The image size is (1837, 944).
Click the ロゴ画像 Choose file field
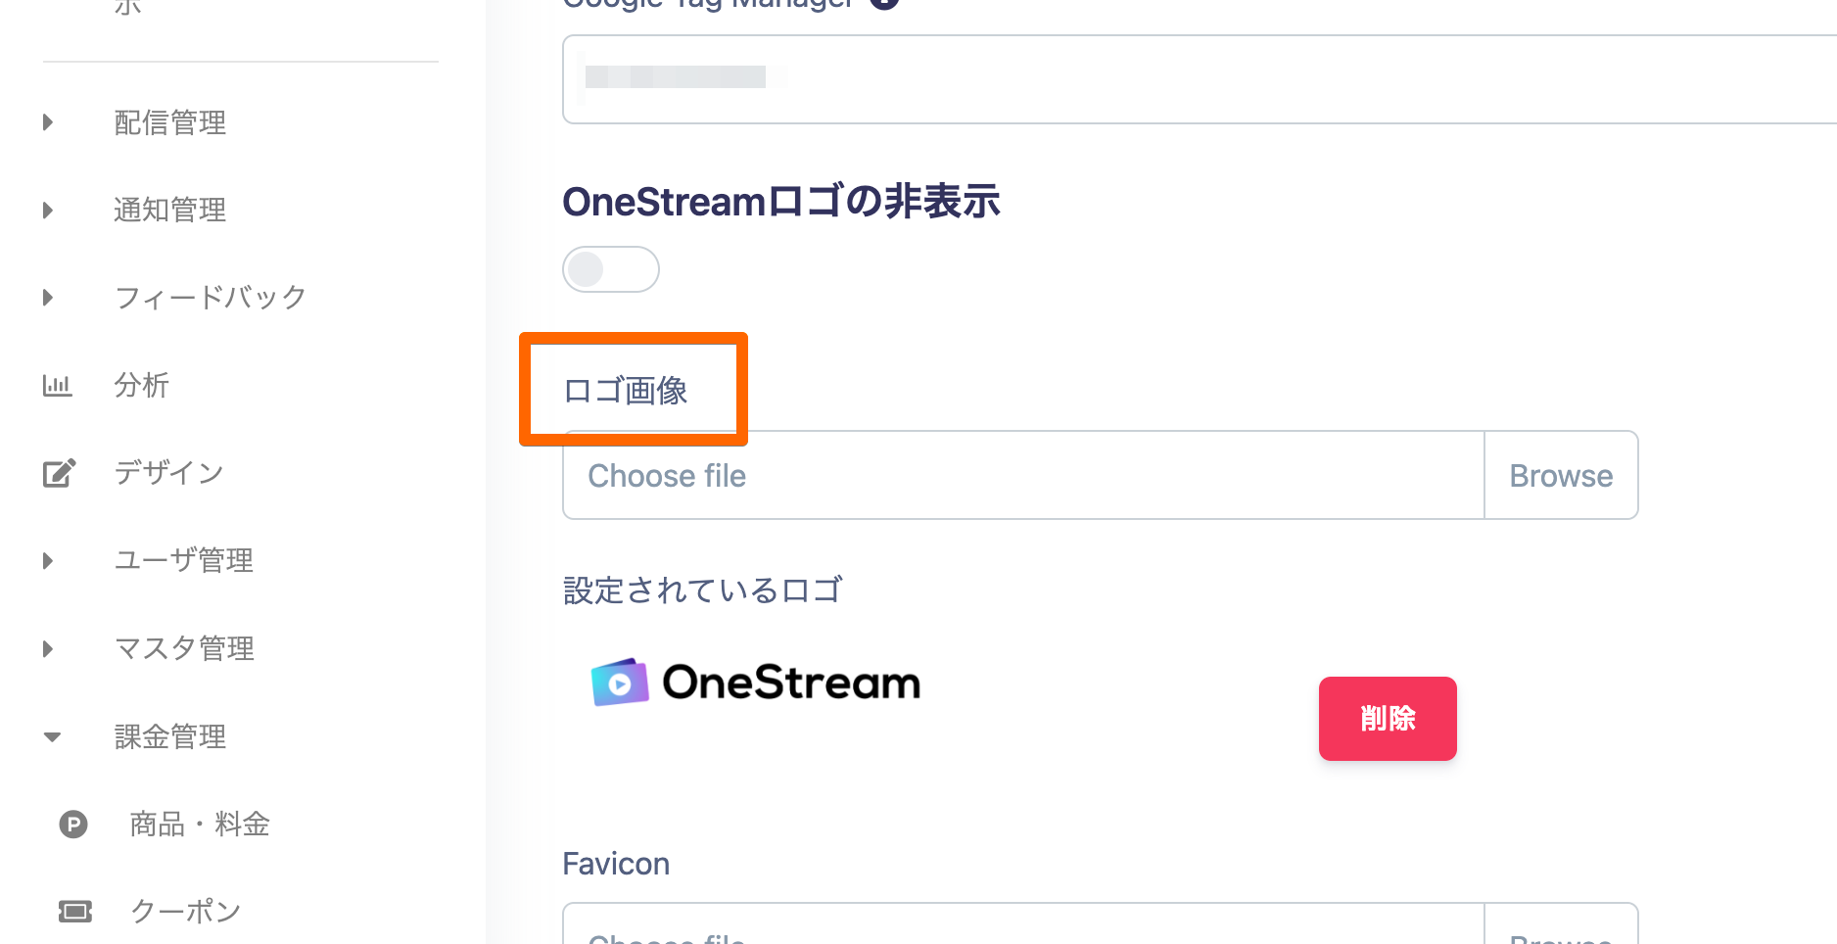point(1022,476)
